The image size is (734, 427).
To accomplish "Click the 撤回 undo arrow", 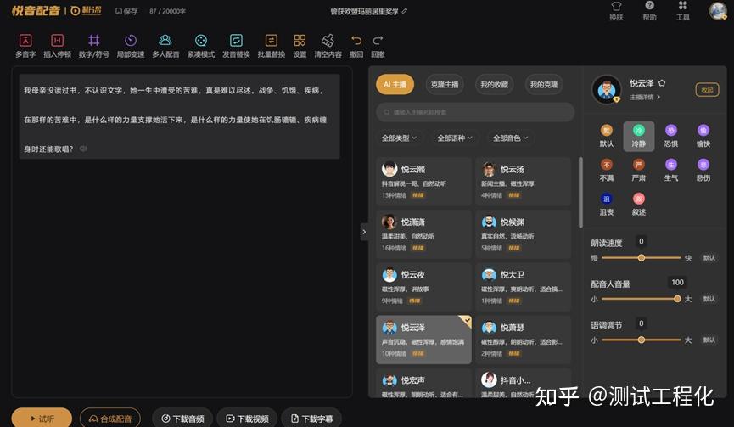I will [x=356, y=46].
